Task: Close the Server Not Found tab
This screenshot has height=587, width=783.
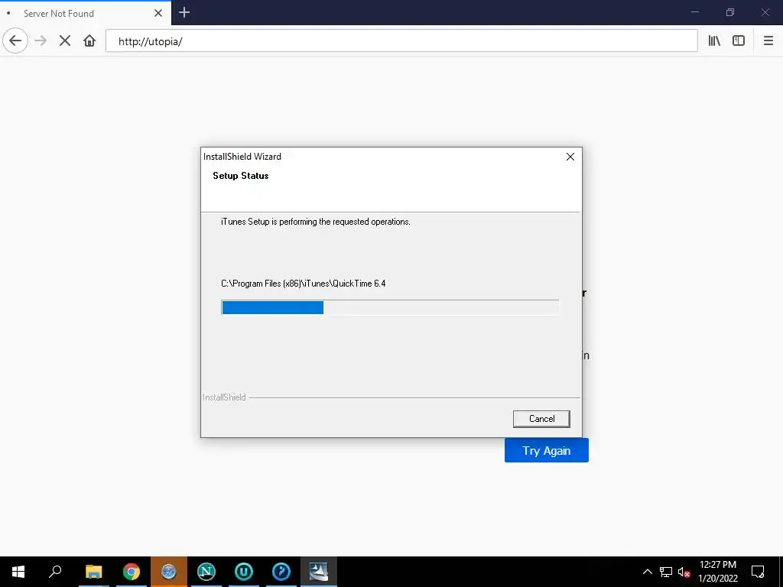Action: [x=158, y=13]
